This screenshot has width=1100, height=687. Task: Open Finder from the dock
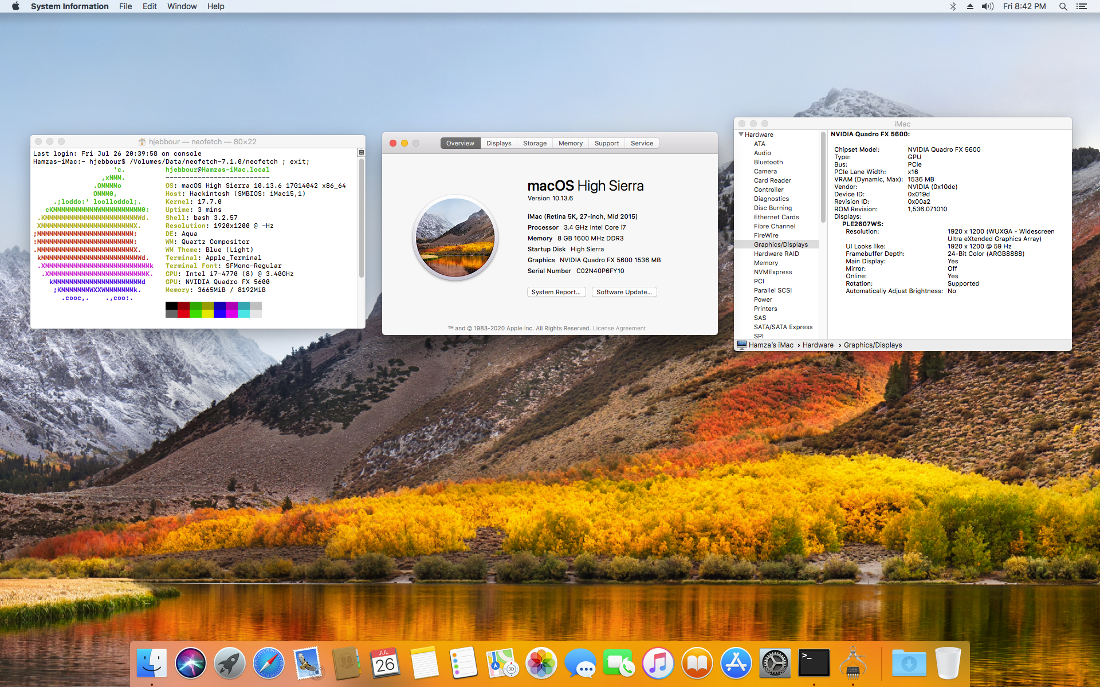[x=152, y=663]
